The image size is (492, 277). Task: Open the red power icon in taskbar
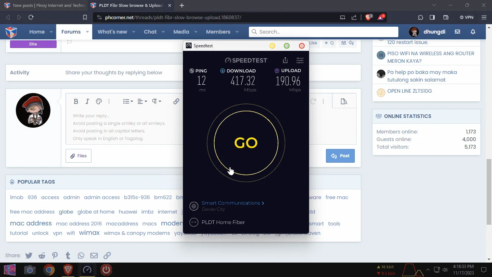[106, 269]
